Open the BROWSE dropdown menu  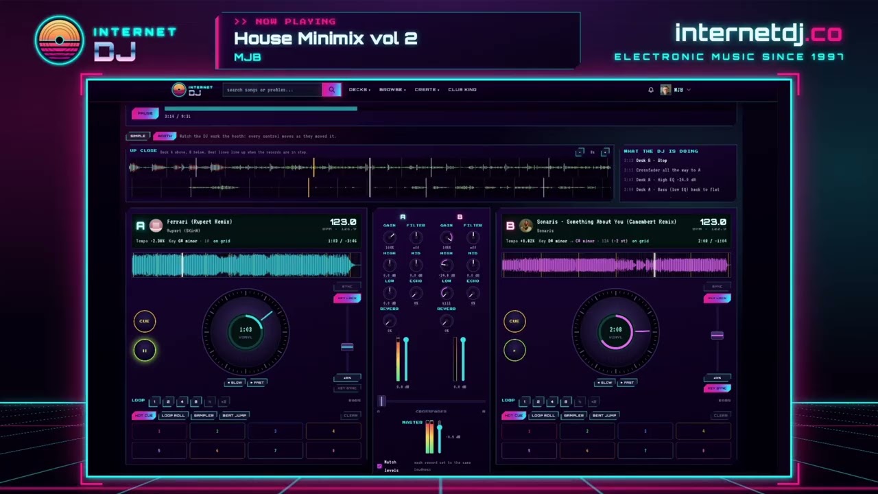click(x=392, y=90)
